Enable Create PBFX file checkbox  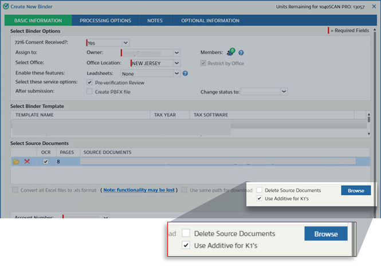point(89,92)
